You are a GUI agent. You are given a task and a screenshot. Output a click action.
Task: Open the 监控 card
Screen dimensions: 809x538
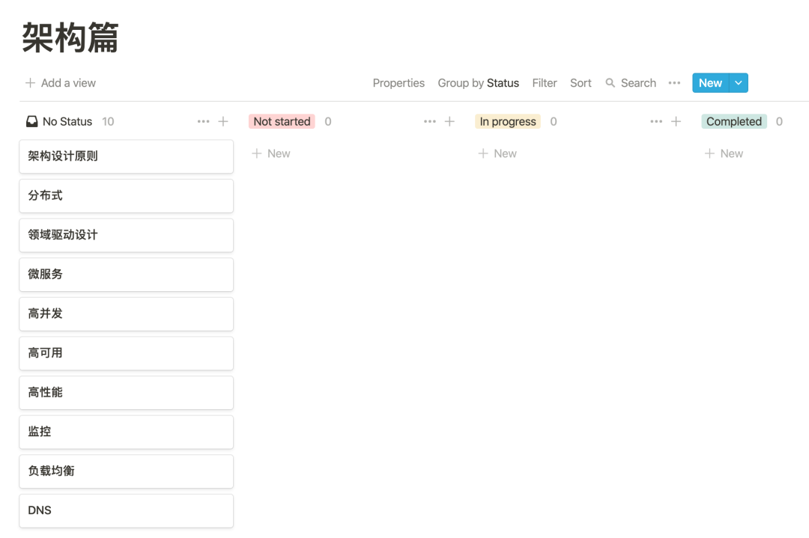(127, 432)
